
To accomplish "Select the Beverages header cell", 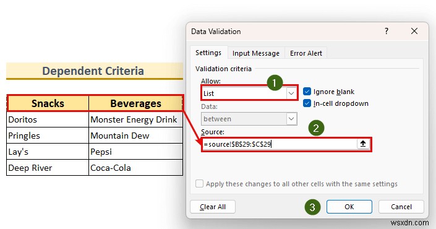I will tap(135, 103).
